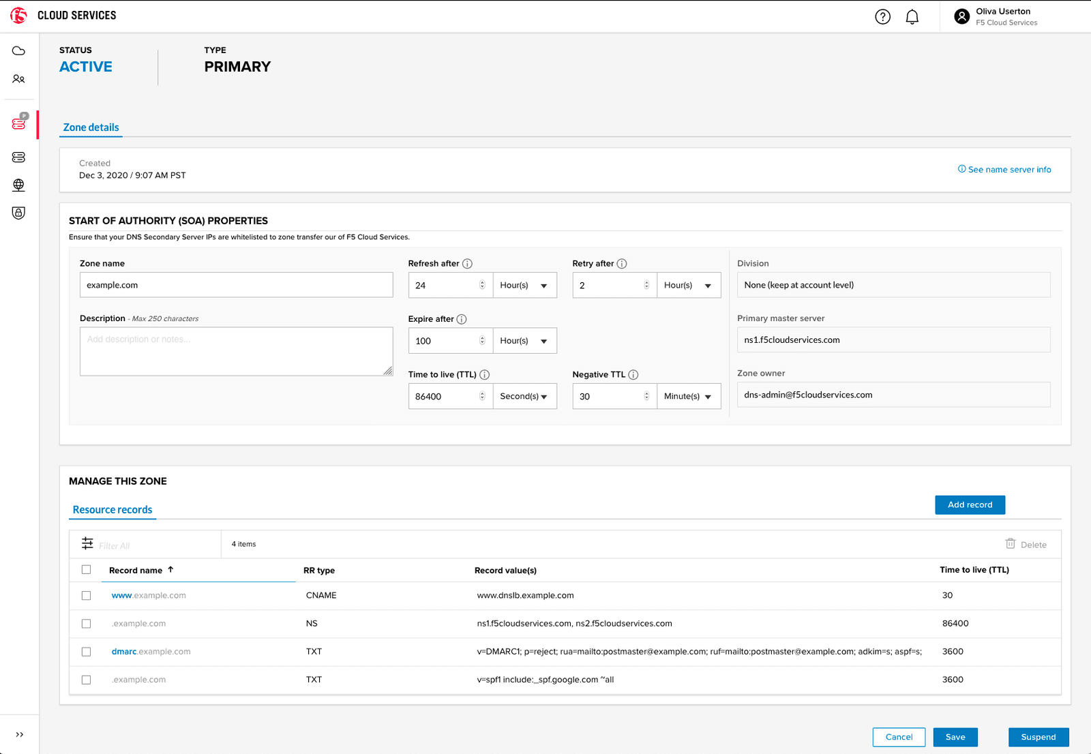Open the shield lock sidebar icon
This screenshot has height=754, width=1091.
tap(18, 213)
